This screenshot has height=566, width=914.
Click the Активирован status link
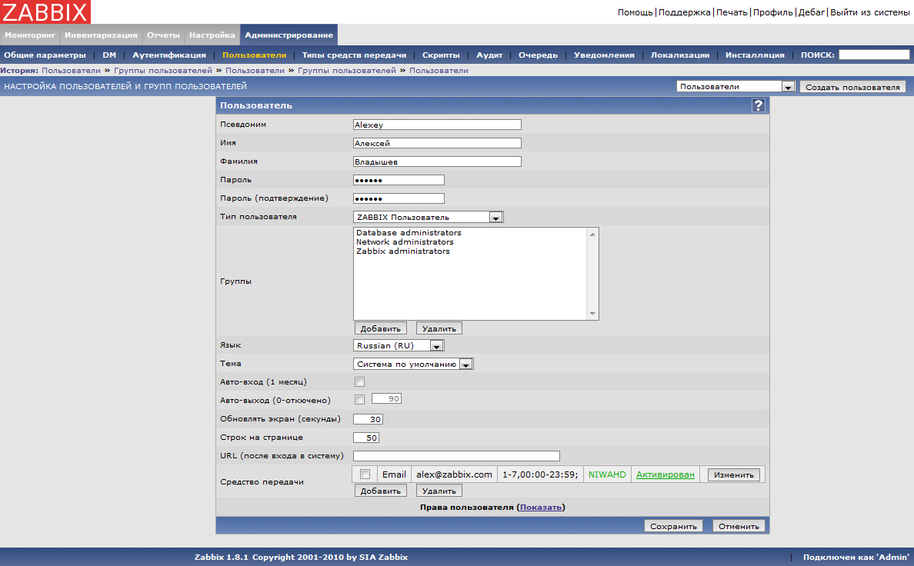point(665,474)
